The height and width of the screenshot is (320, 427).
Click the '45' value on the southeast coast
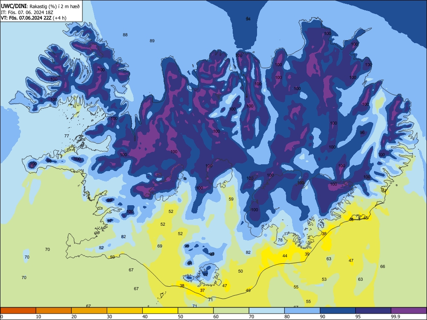pyautogui.click(x=366, y=218)
